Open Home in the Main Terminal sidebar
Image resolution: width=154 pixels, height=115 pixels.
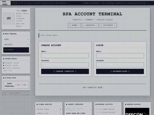pos(16,39)
